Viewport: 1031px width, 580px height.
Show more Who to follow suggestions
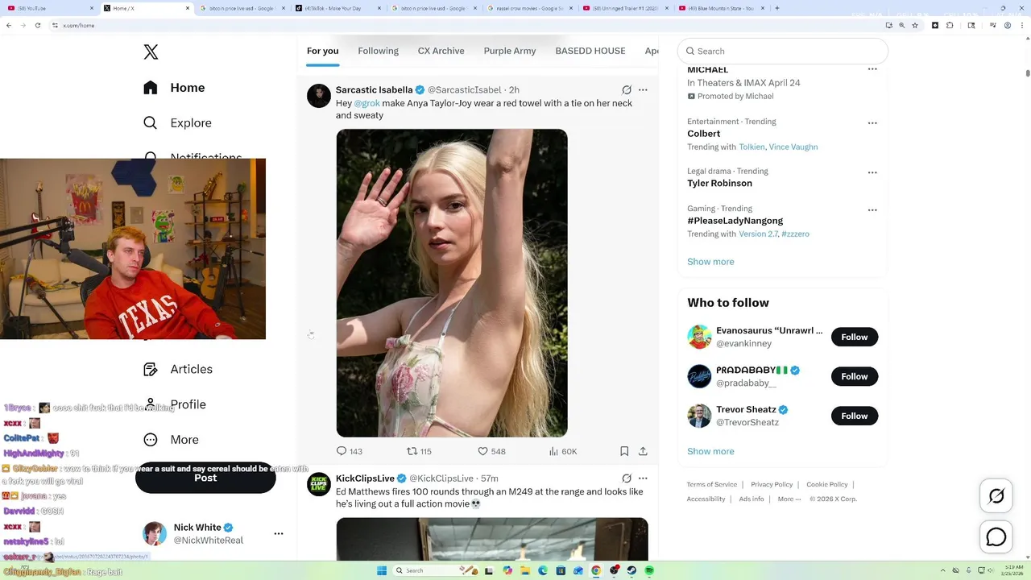[x=710, y=451]
